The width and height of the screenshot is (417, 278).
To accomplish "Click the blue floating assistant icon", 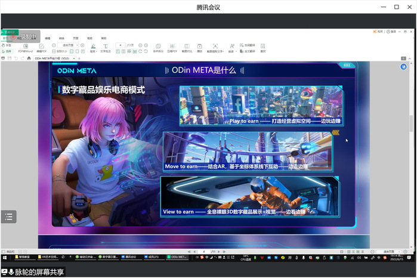I will click(403, 67).
